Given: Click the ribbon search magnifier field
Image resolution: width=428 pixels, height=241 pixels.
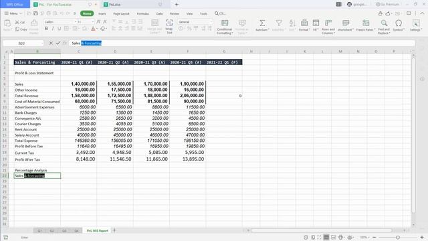Looking at the screenshot, I should pyautogui.click(x=221, y=13).
